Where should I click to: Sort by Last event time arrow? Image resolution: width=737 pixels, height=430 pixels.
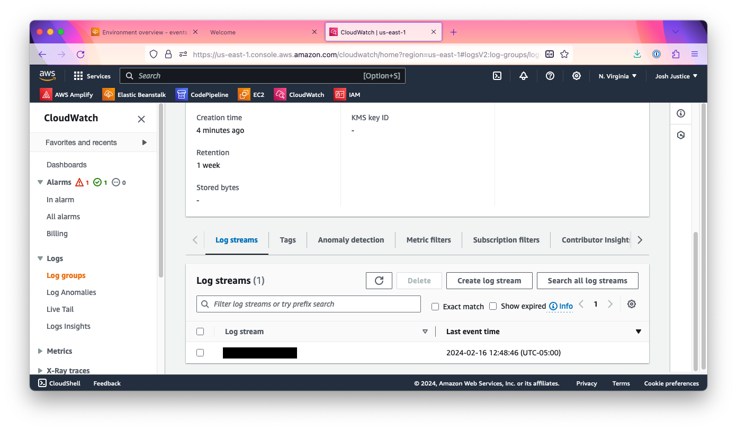pyautogui.click(x=638, y=332)
